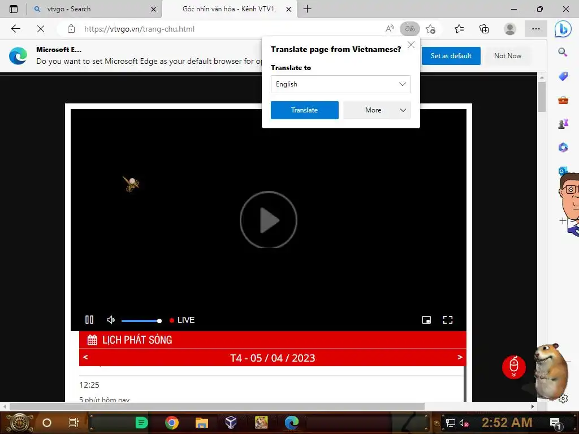Viewport: 579px width, 434px height.
Task: Click the LỊCH PHÁT SÓNG calendar icon
Action: click(x=92, y=340)
